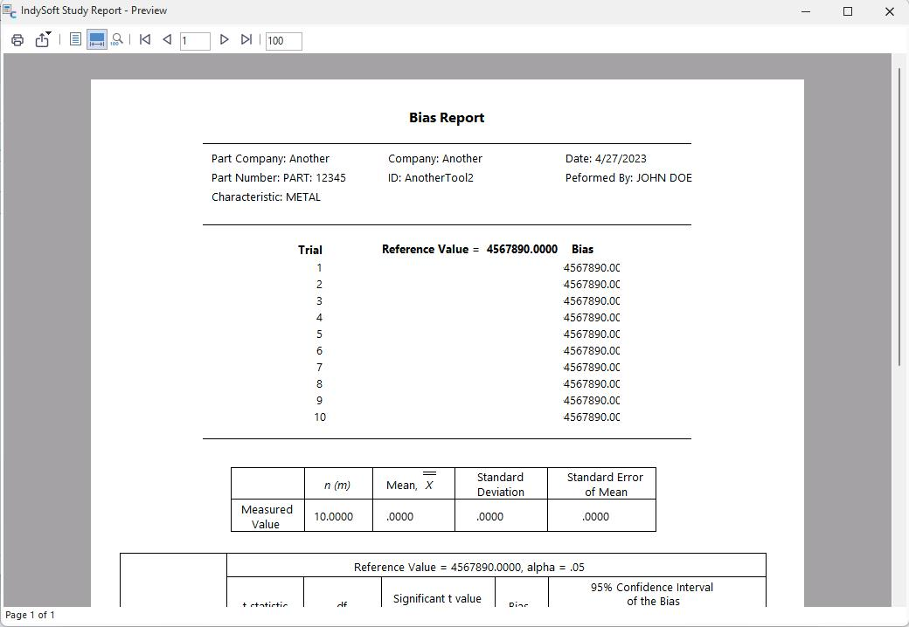Image resolution: width=909 pixels, height=627 pixels.
Task: Focus the zoom percentage field
Action: tap(283, 40)
